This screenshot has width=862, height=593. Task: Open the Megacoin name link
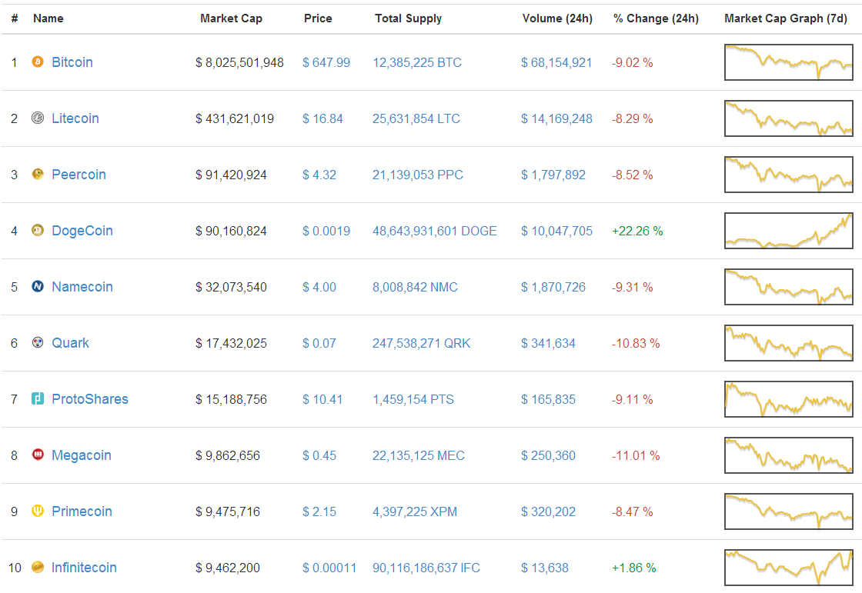coord(82,455)
